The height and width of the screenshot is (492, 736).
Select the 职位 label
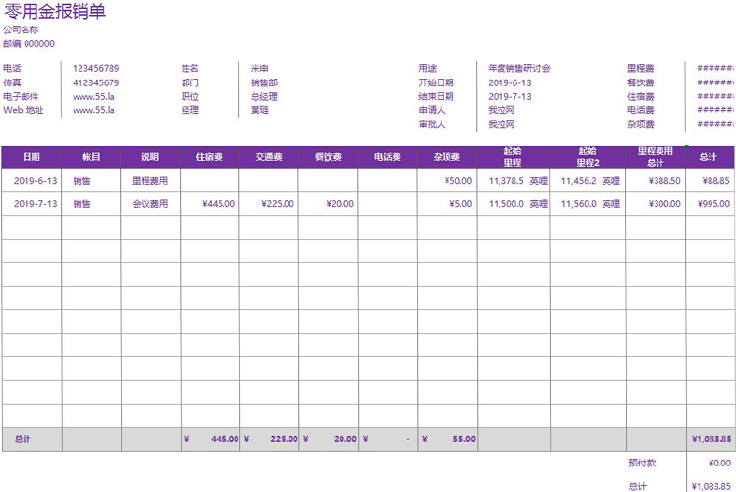[190, 97]
